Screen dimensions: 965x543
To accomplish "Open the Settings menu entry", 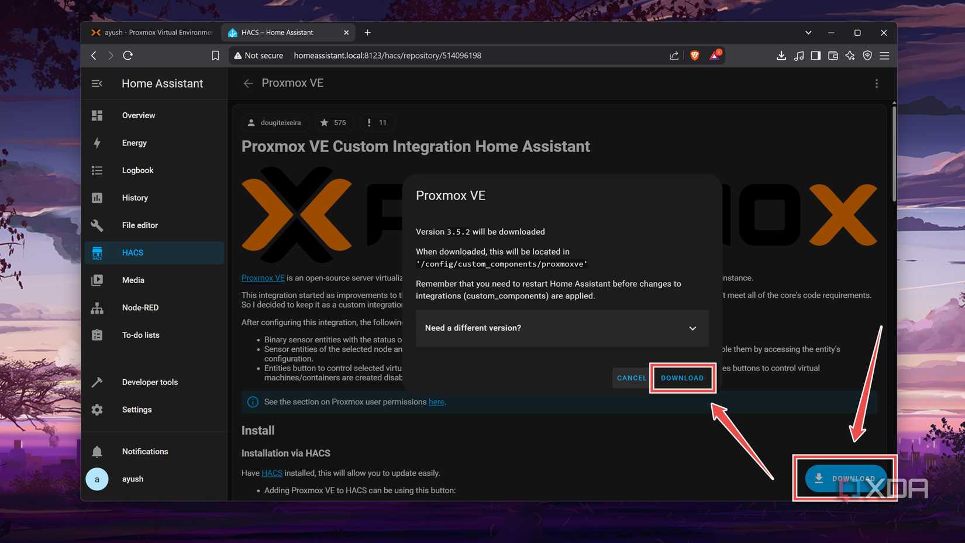I will tap(136, 409).
